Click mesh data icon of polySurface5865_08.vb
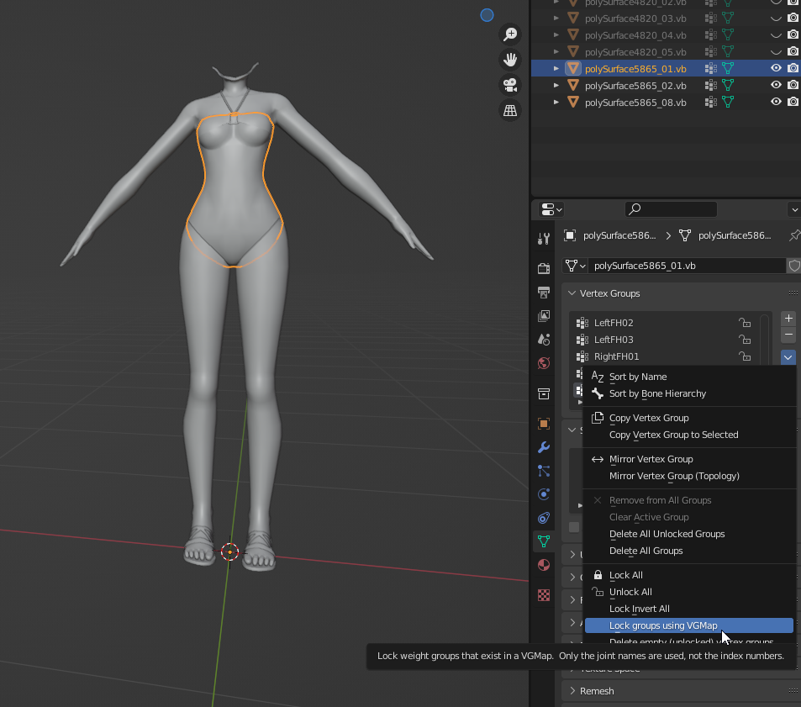Screen dimensions: 801x707 coord(728,103)
